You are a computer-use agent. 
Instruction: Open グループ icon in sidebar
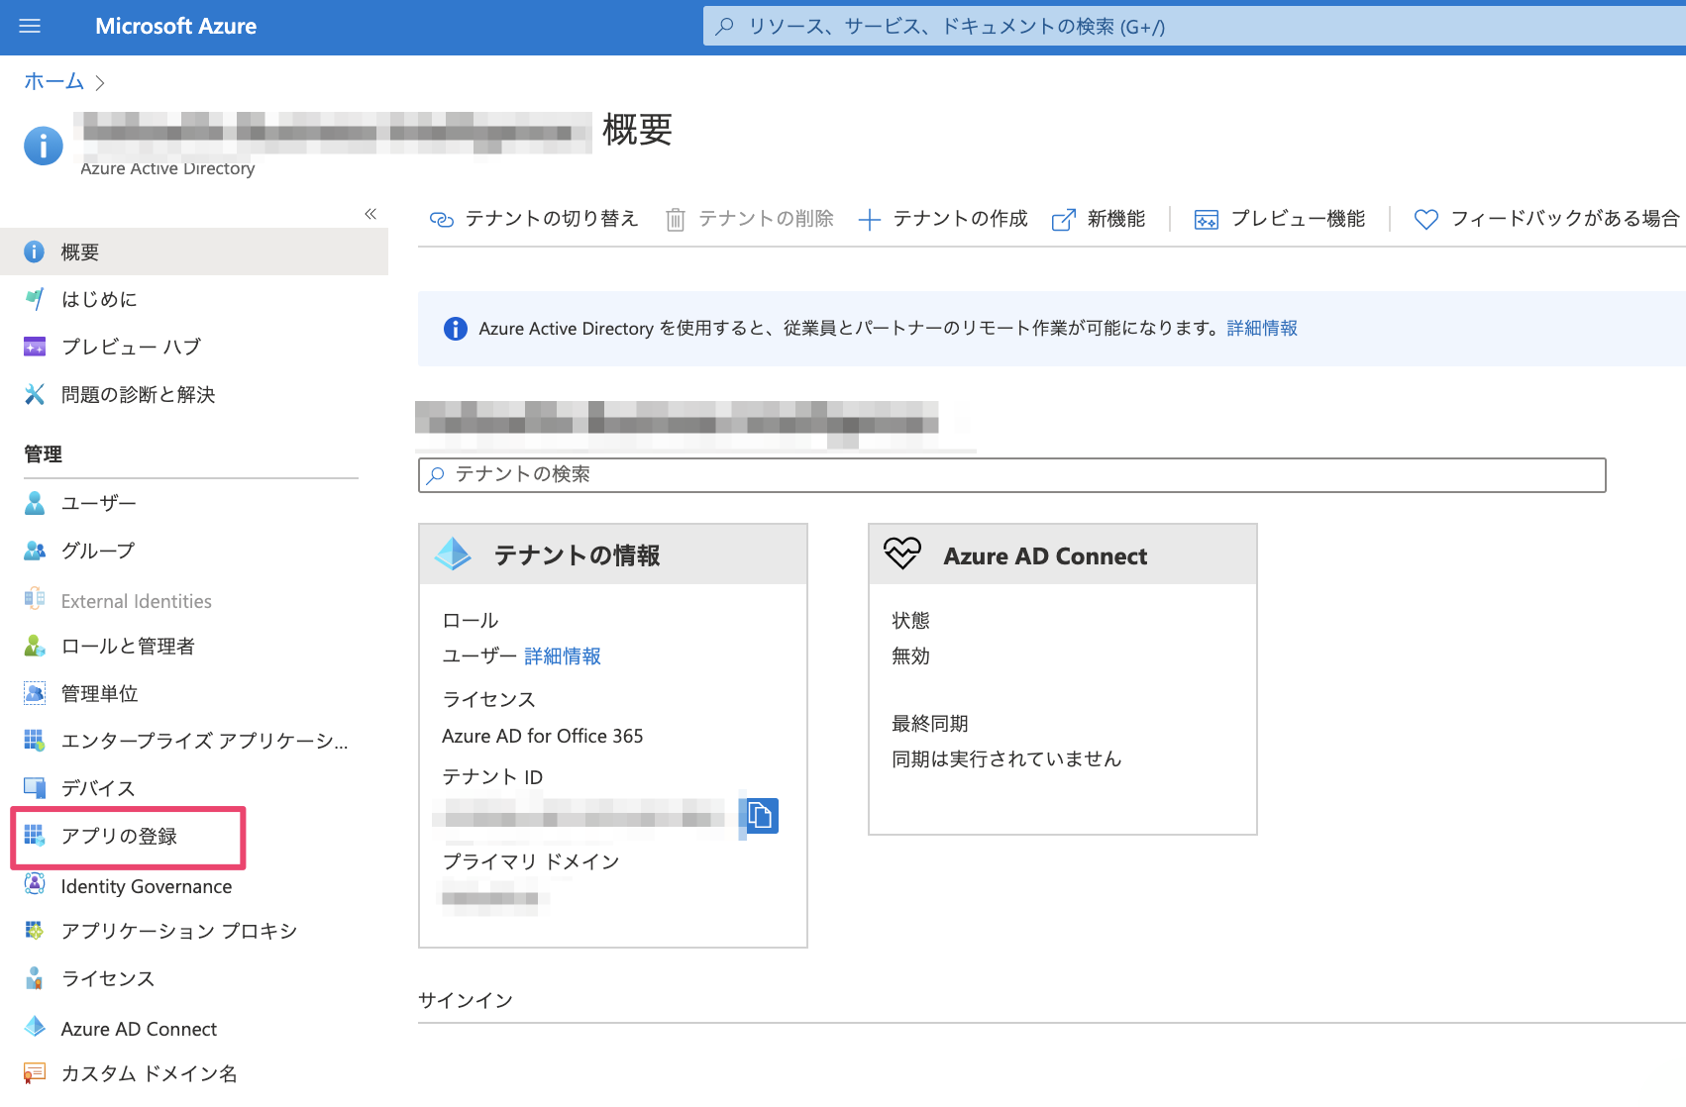tap(35, 551)
